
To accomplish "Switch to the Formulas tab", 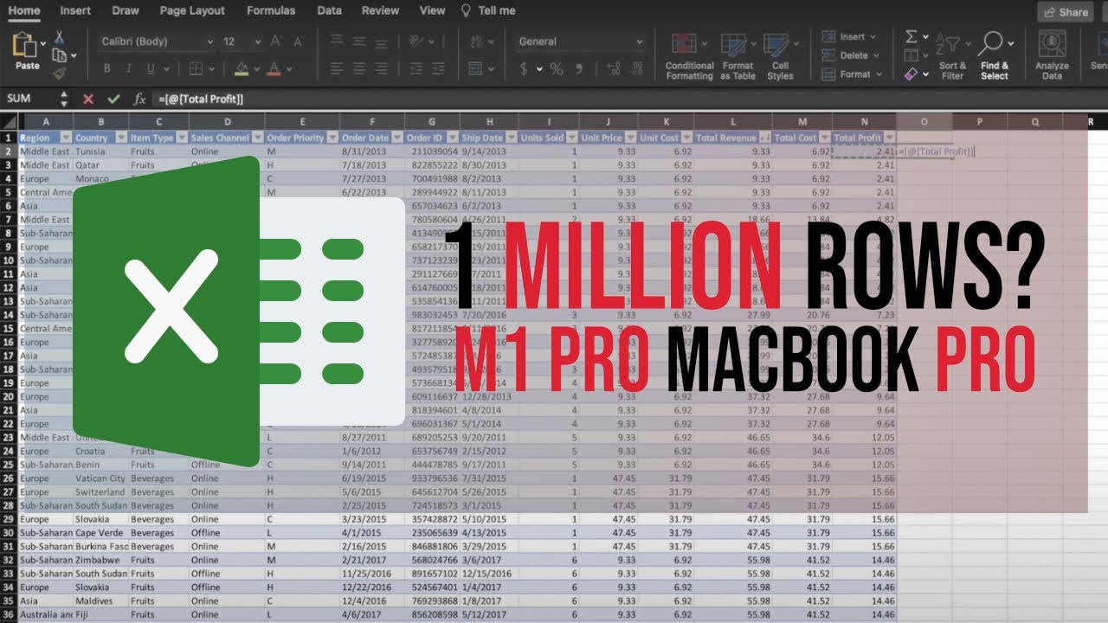I will (271, 10).
